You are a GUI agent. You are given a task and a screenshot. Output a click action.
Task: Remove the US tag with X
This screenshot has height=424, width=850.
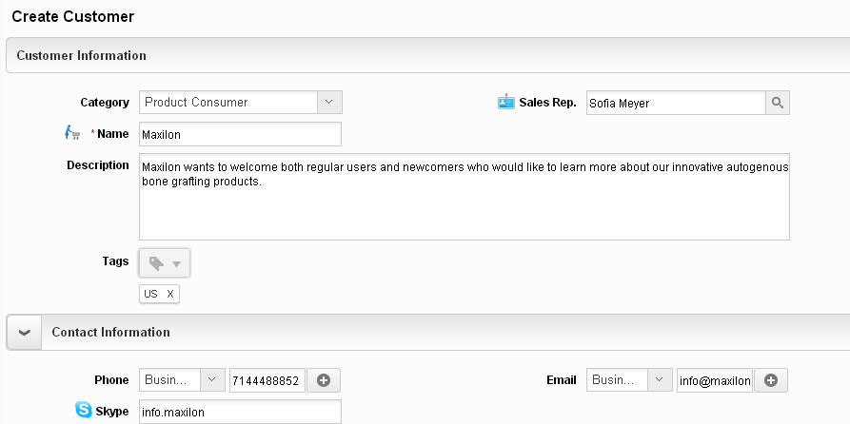[x=170, y=294]
